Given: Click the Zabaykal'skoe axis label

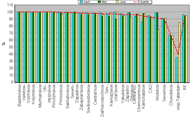Looking at the screenshot, I should click(81, 97).
